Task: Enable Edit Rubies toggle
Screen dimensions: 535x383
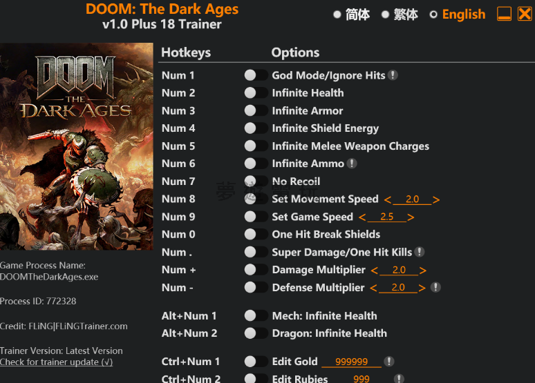Action: point(256,378)
